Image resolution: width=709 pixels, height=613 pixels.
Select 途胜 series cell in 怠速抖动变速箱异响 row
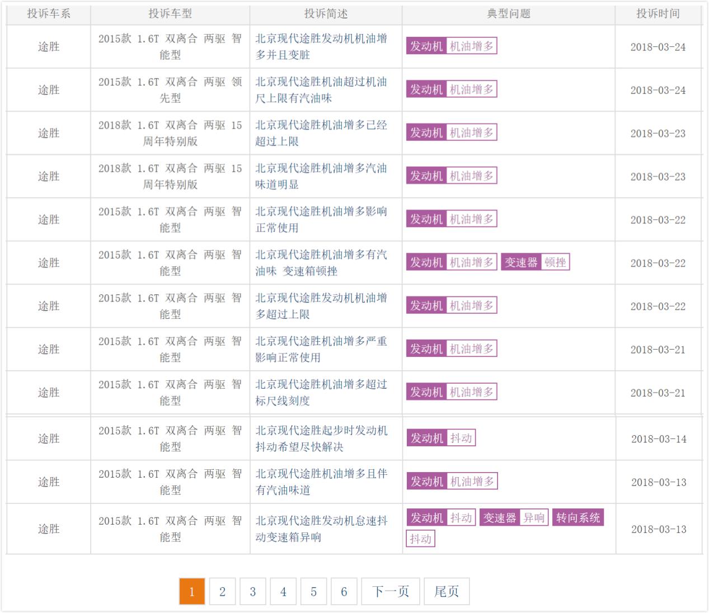click(49, 529)
